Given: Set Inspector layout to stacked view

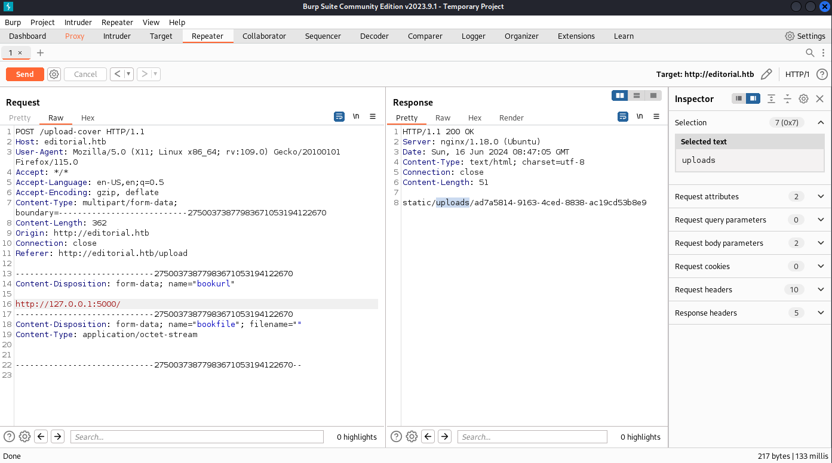Looking at the screenshot, I should click(739, 98).
